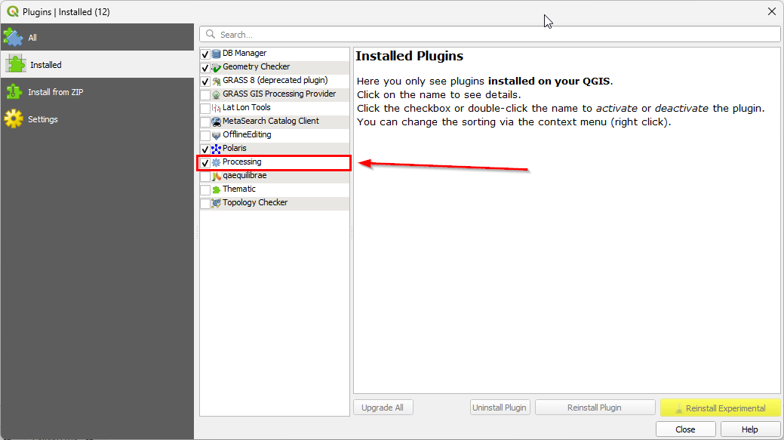Select the Polaris plugin name
784x440 pixels.
click(x=235, y=148)
